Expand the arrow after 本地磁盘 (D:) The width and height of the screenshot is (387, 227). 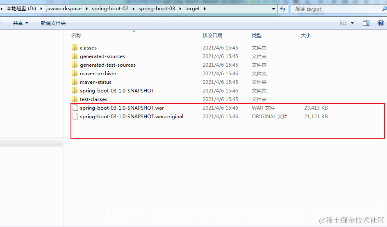(41, 9)
